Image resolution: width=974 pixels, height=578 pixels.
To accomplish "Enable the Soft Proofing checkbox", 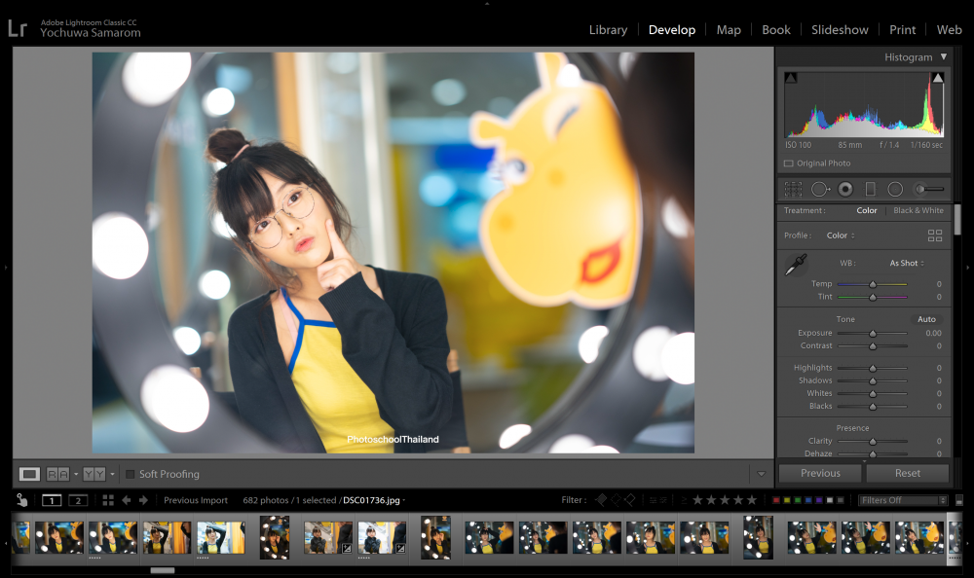I will tap(131, 474).
